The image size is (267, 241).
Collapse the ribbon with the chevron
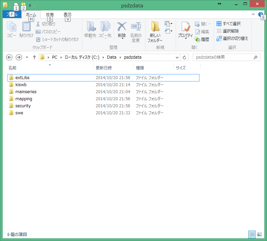click(253, 14)
